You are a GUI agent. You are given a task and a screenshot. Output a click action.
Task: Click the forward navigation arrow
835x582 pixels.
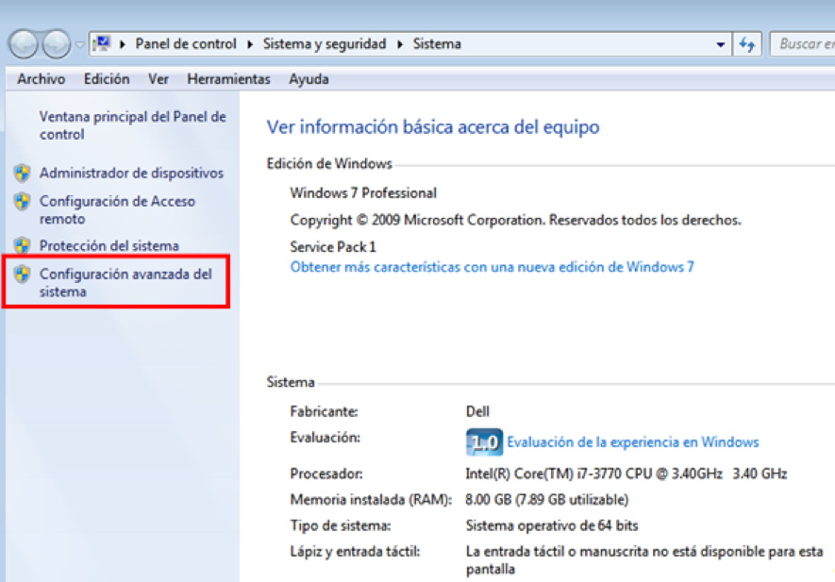coord(55,43)
